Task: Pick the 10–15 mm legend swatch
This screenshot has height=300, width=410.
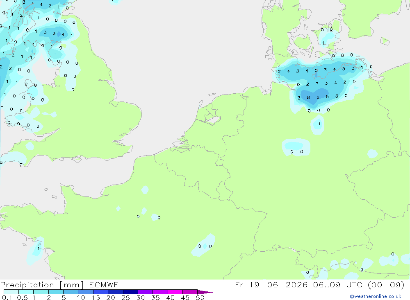Action: tap(86, 292)
